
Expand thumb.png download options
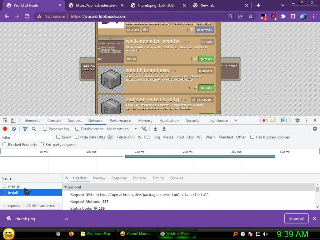coord(67,219)
